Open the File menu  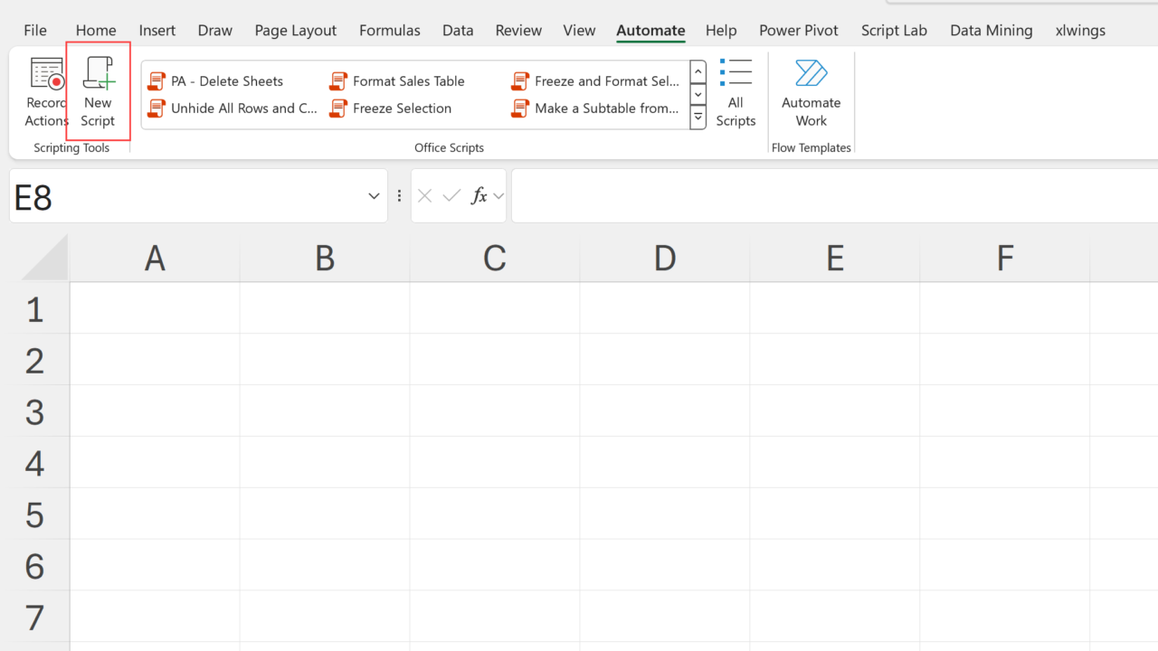point(35,31)
